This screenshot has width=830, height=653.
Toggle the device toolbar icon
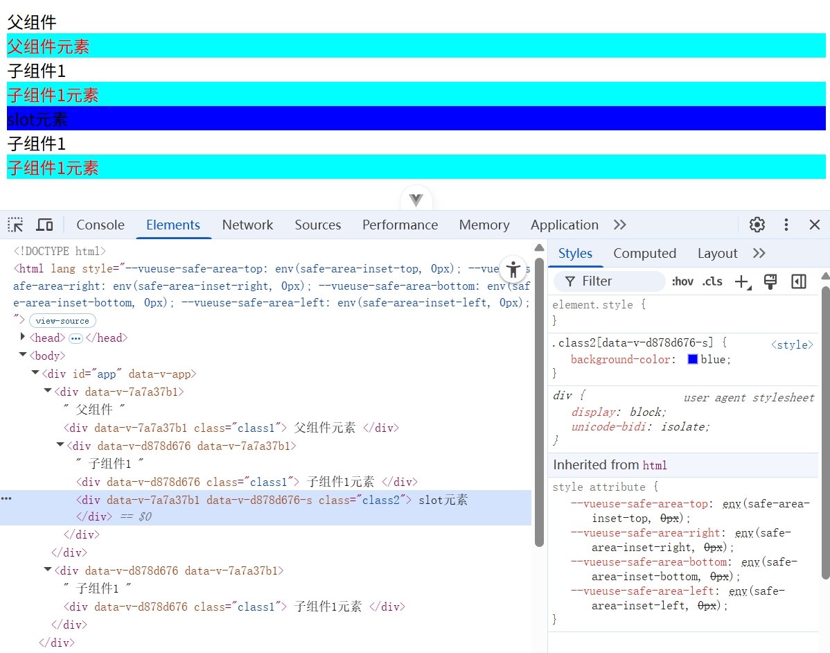(44, 225)
